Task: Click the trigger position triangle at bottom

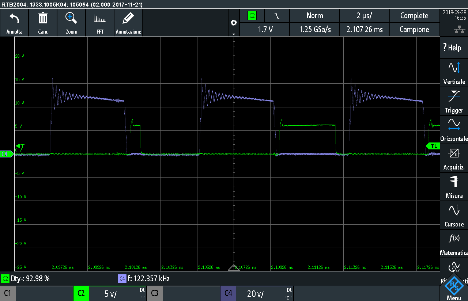Action: (x=234, y=268)
